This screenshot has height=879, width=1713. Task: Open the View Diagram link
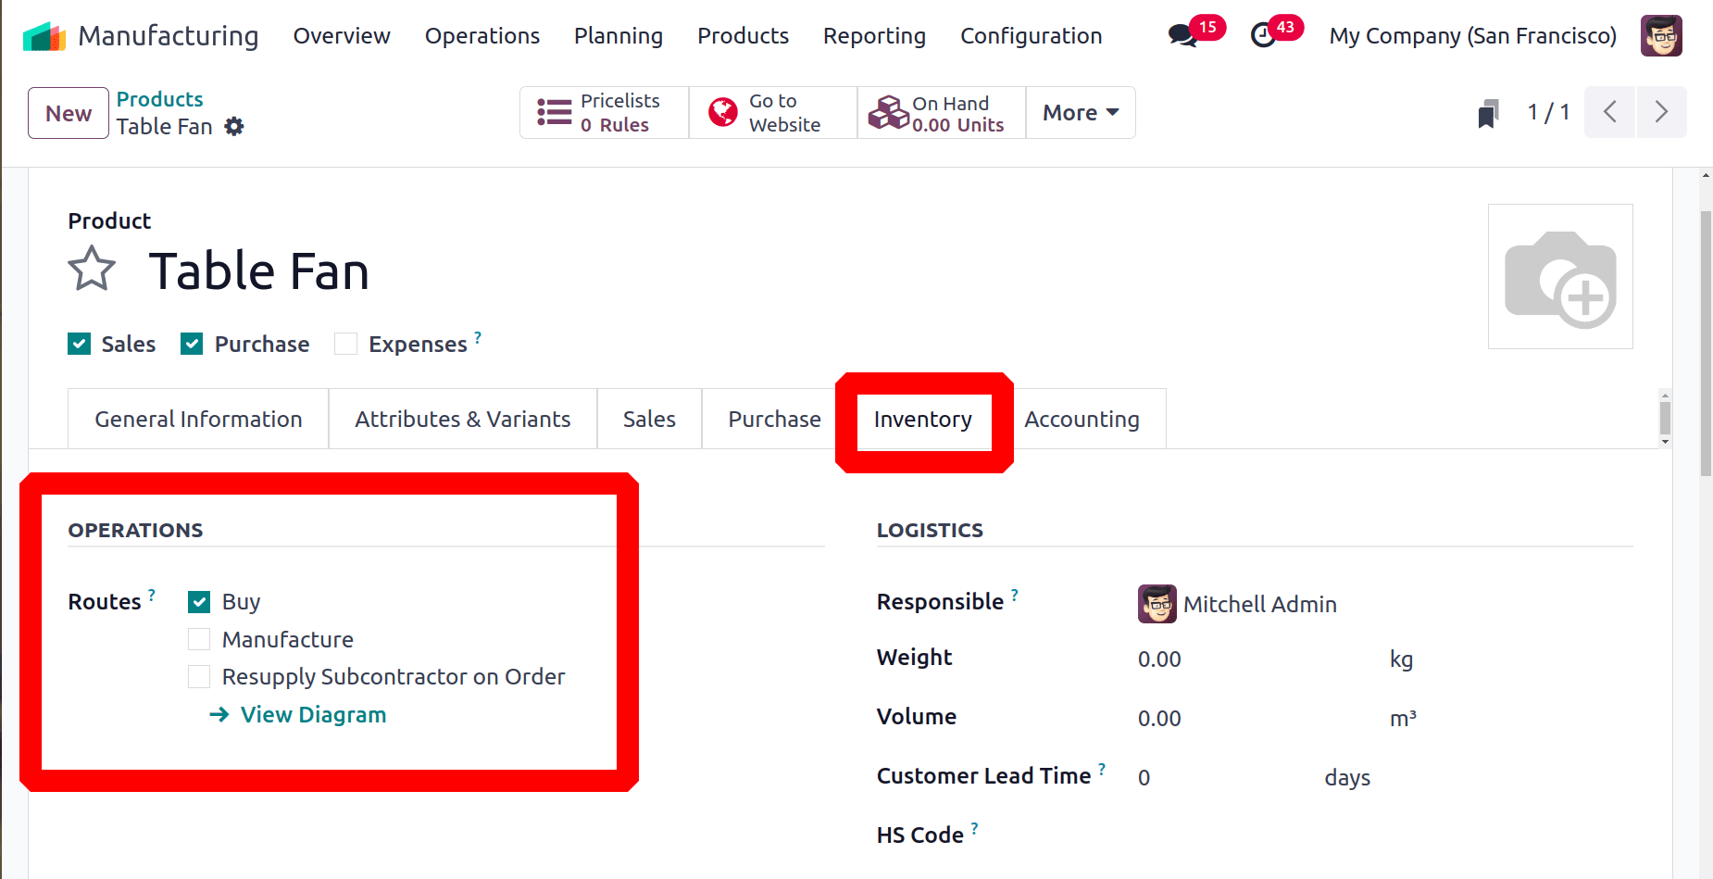coord(313,714)
